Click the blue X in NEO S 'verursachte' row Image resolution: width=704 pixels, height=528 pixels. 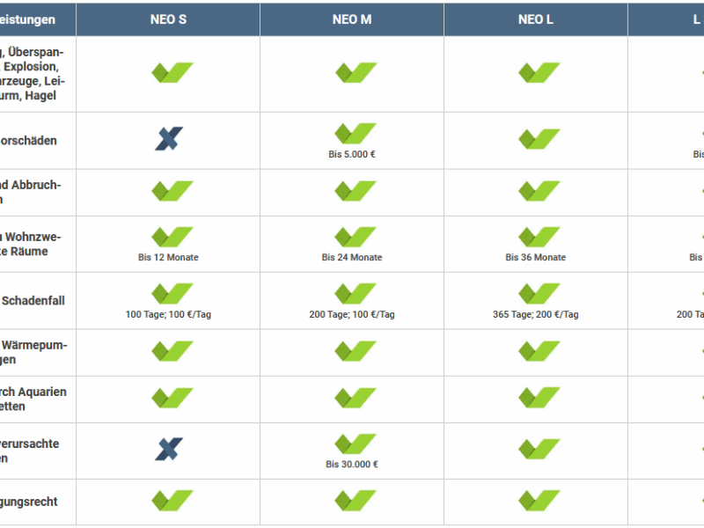click(169, 449)
